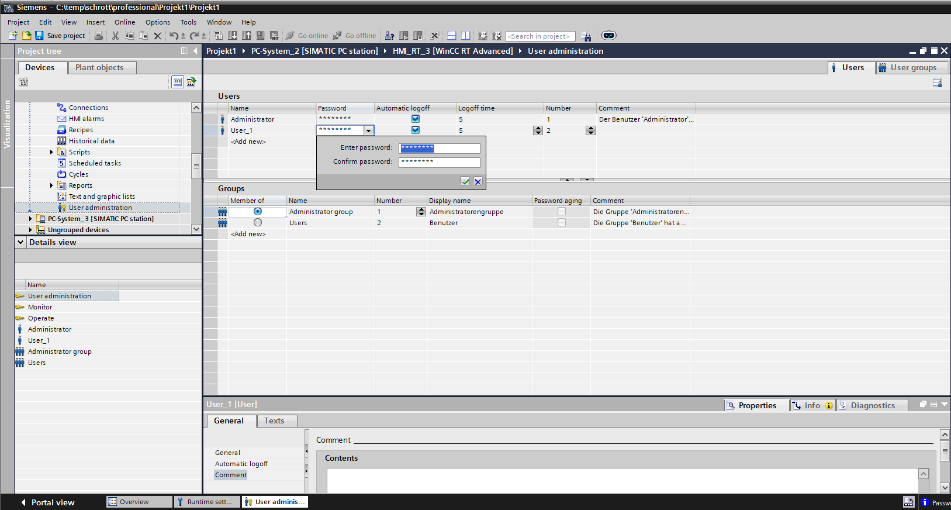
Task: Uncheck Automatic logoff for Administrator
Action: pyautogui.click(x=415, y=119)
